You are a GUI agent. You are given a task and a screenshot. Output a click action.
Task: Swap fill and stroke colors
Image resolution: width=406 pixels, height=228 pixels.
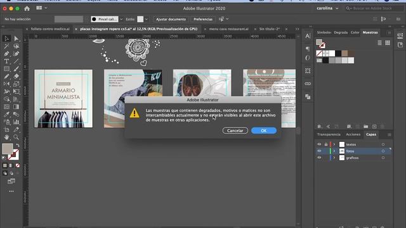pyautogui.click(x=17, y=145)
